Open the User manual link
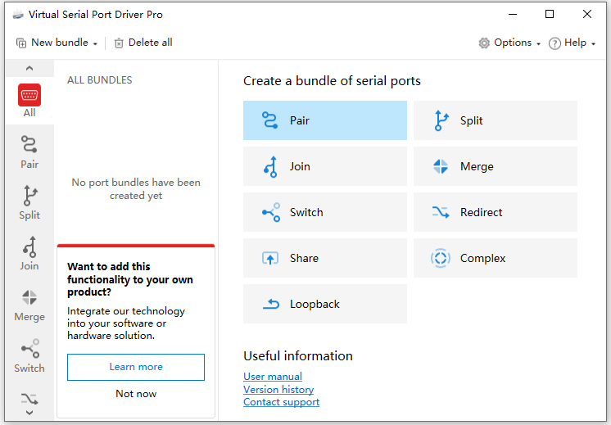The height and width of the screenshot is (425, 611). click(273, 377)
